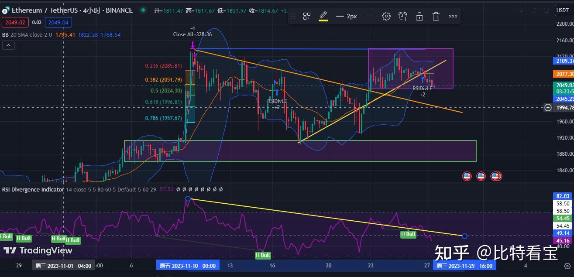Screen dimensions: 574x277
Task: Click the third US flag event marker
Action: (x=495, y=176)
